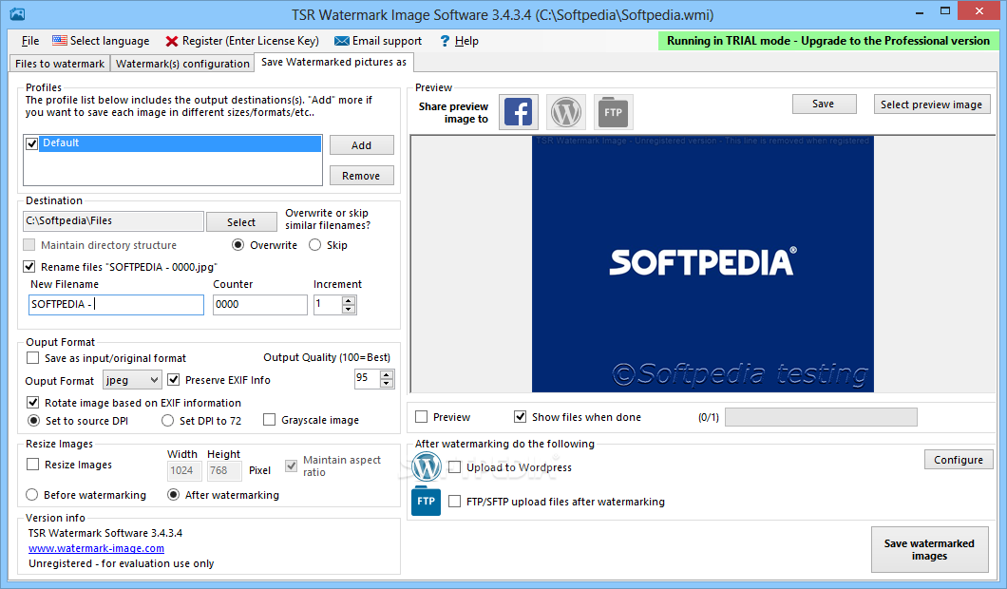Open the File menu
1007x589 pixels.
[x=30, y=41]
